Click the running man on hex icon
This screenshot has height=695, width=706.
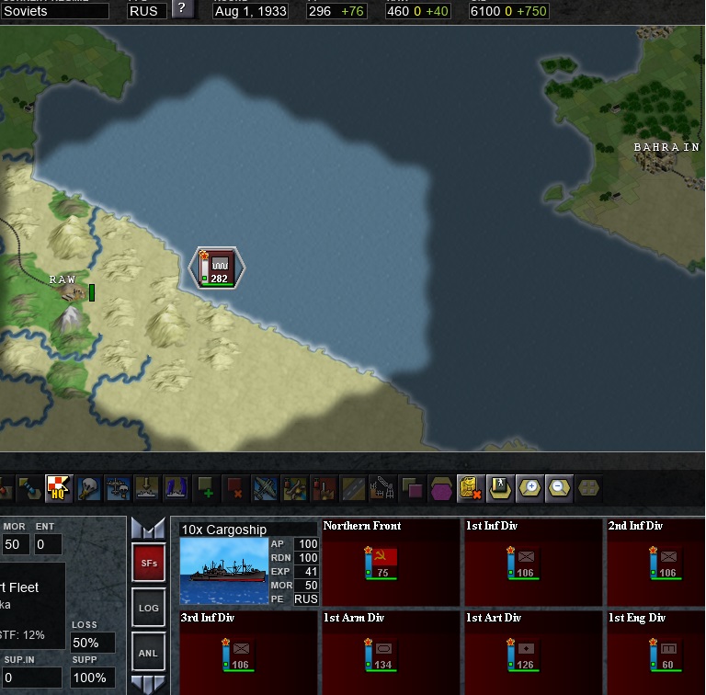(x=499, y=488)
